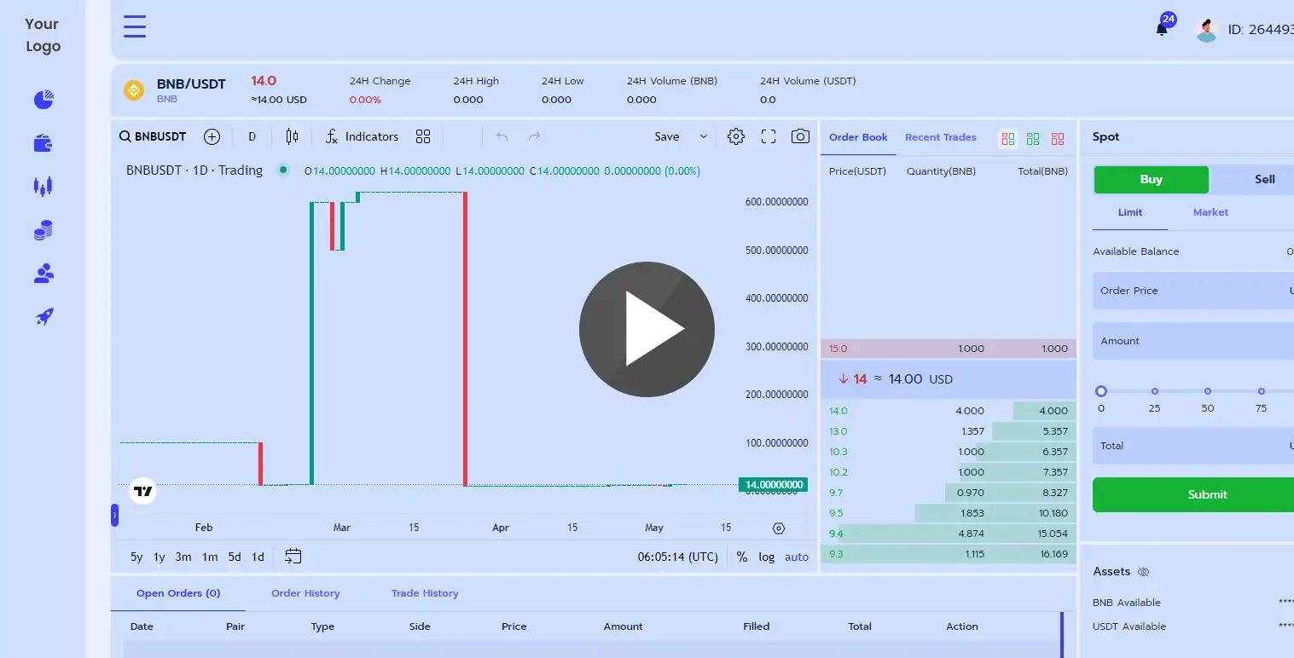
Task: Undo the last chart action
Action: (502, 136)
